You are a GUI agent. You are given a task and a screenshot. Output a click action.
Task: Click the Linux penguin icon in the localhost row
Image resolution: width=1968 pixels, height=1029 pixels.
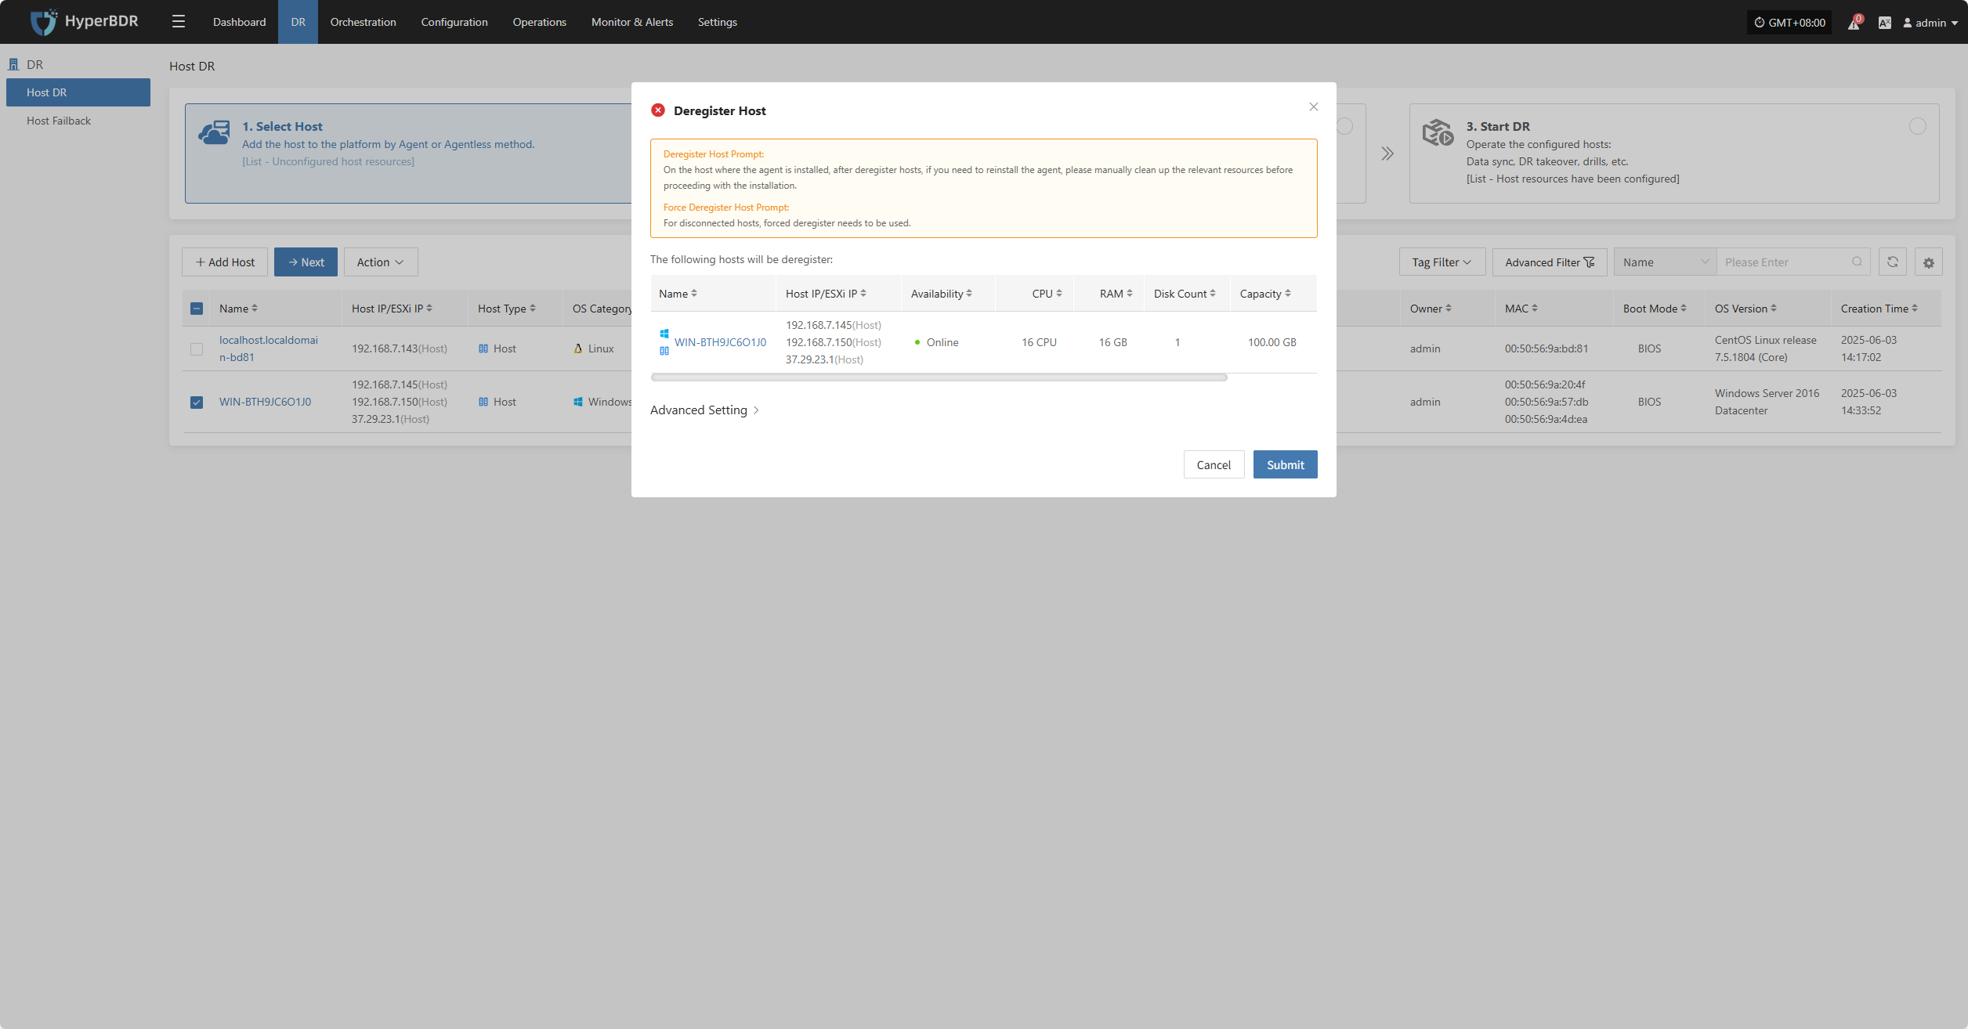coord(578,348)
